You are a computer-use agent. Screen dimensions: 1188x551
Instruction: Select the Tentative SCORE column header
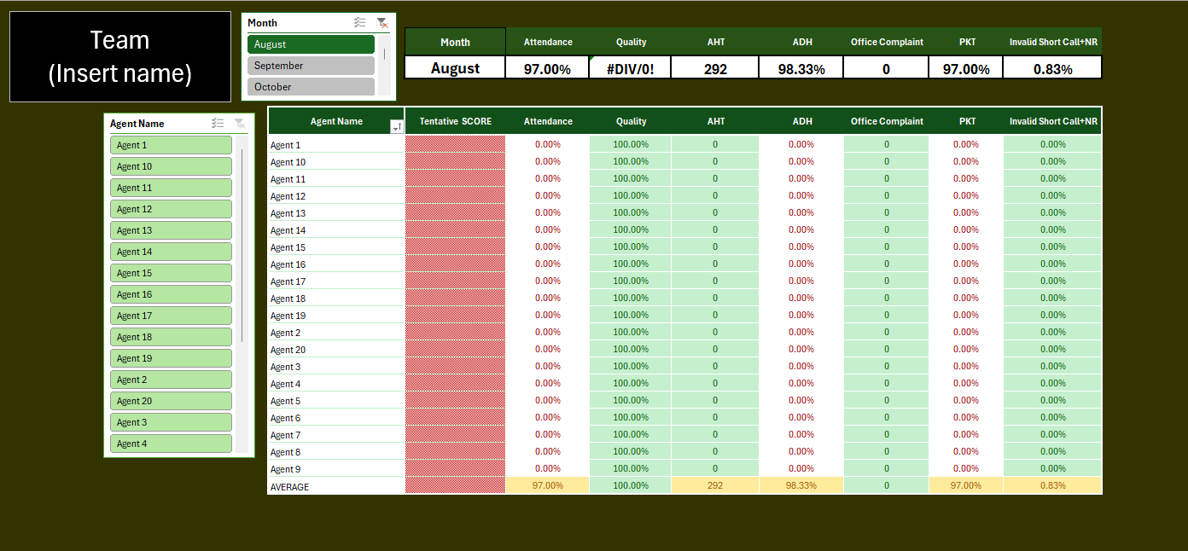[x=456, y=121]
